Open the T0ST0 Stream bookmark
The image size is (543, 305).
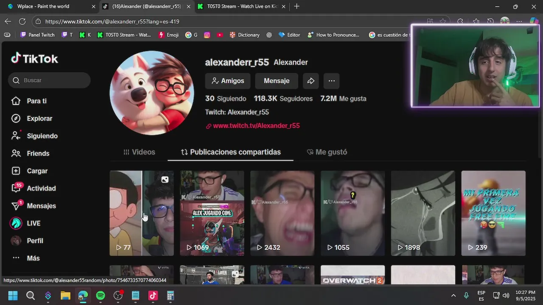click(x=124, y=35)
